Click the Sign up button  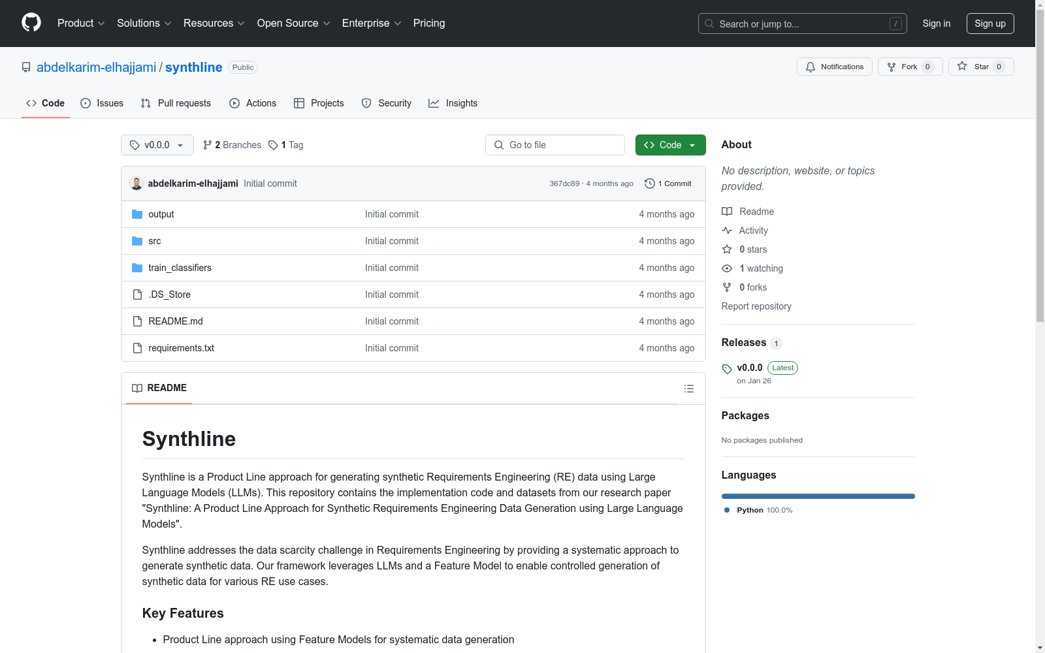990,24
